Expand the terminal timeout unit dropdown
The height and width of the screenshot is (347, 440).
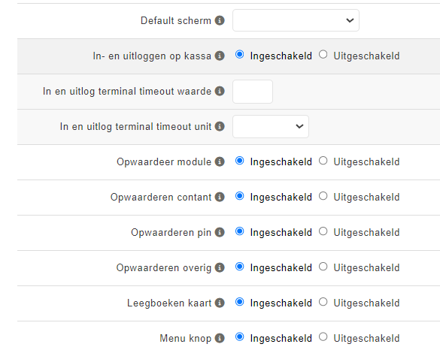[271, 126]
